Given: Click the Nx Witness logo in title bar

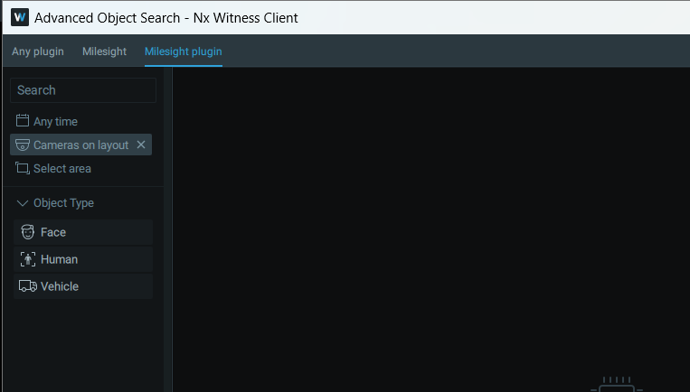Looking at the screenshot, I should pyautogui.click(x=20, y=17).
